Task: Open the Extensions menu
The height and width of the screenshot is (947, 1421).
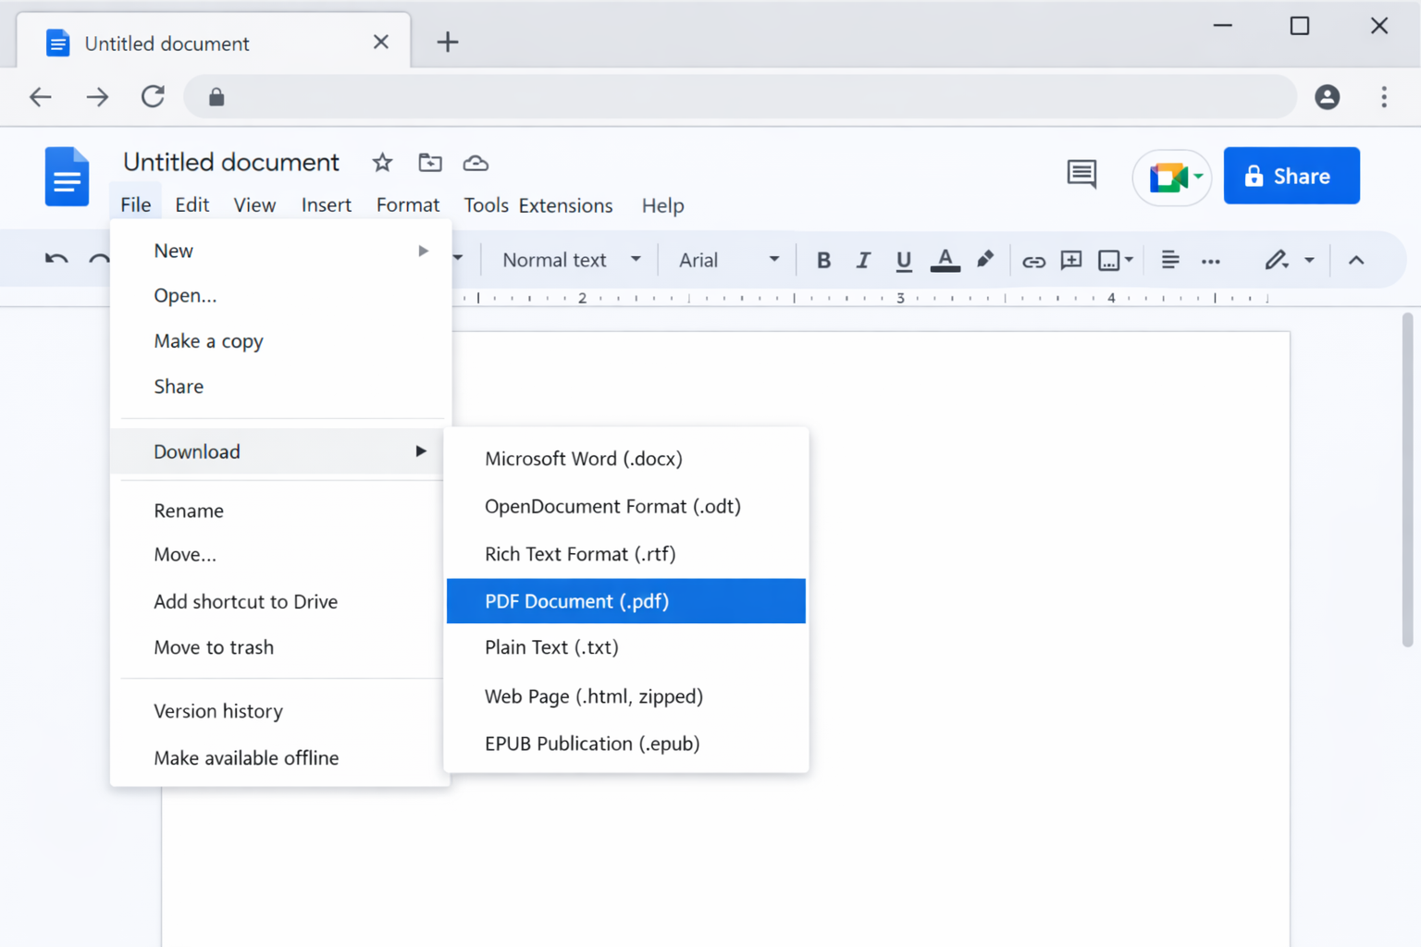Action: (565, 205)
